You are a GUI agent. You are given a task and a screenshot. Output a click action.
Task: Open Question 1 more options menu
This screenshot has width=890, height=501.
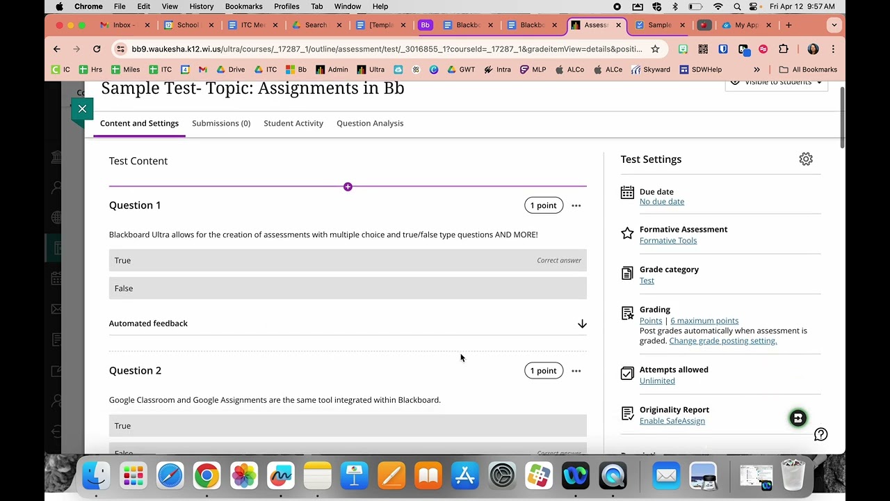576,205
